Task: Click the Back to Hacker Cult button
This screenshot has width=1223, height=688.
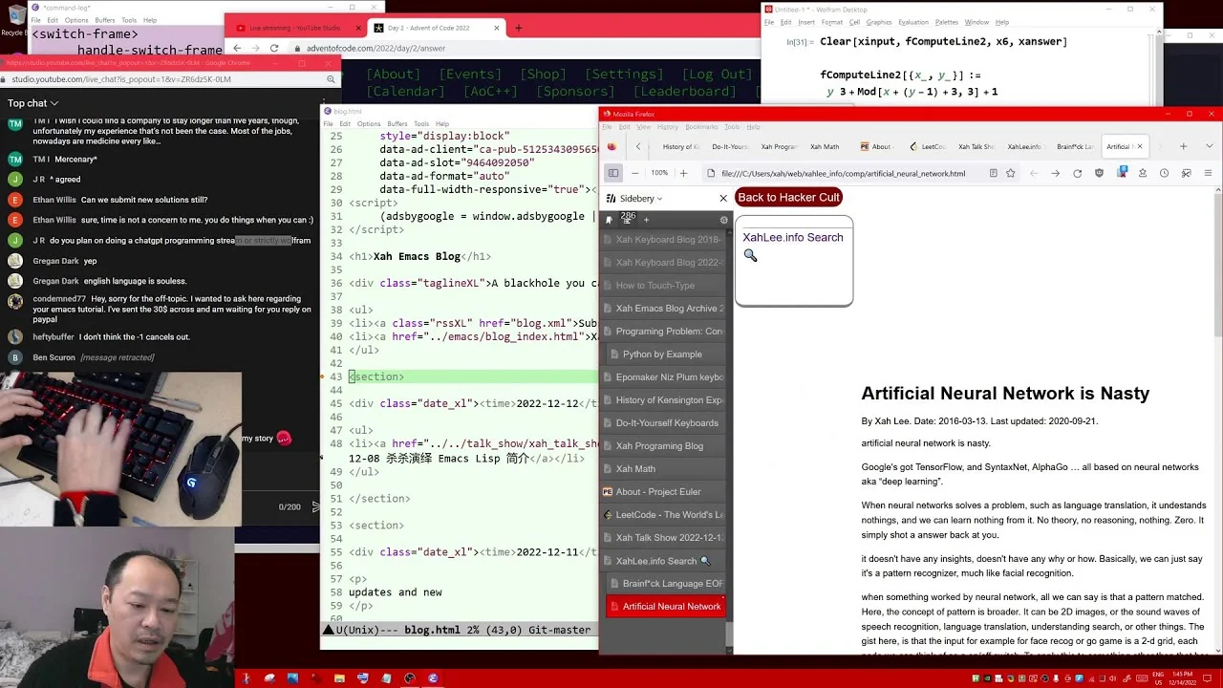Action: [788, 197]
